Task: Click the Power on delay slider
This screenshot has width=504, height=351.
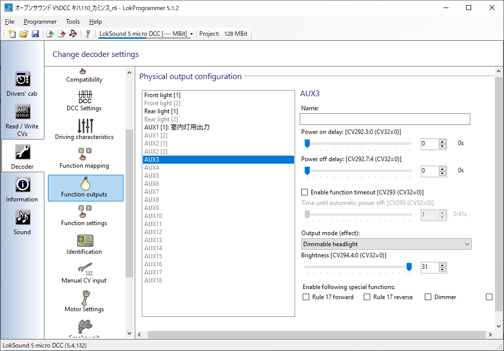Action: [x=358, y=144]
